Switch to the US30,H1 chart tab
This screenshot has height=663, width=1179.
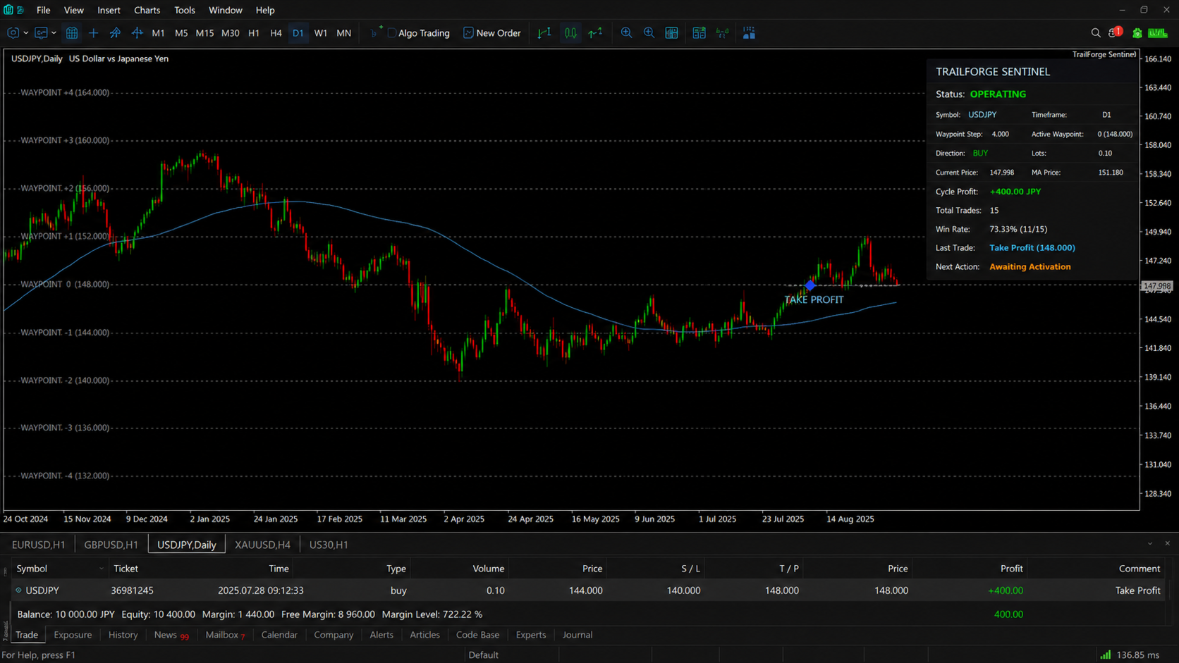(x=329, y=545)
